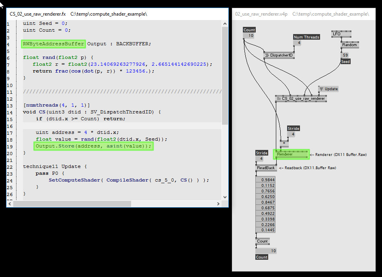The image size is (382, 277).
Task: Click the icon on the CS_02_use_raw_renderer node
Action: point(279,98)
